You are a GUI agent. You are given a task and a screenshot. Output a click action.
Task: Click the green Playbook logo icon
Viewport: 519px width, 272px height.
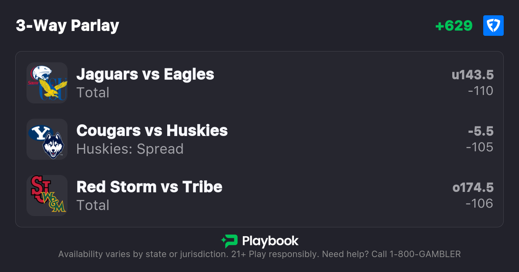point(230,241)
